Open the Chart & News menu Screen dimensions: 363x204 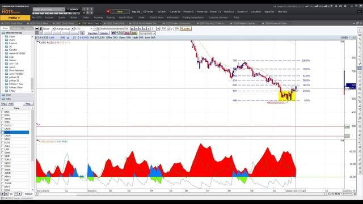click(x=156, y=18)
